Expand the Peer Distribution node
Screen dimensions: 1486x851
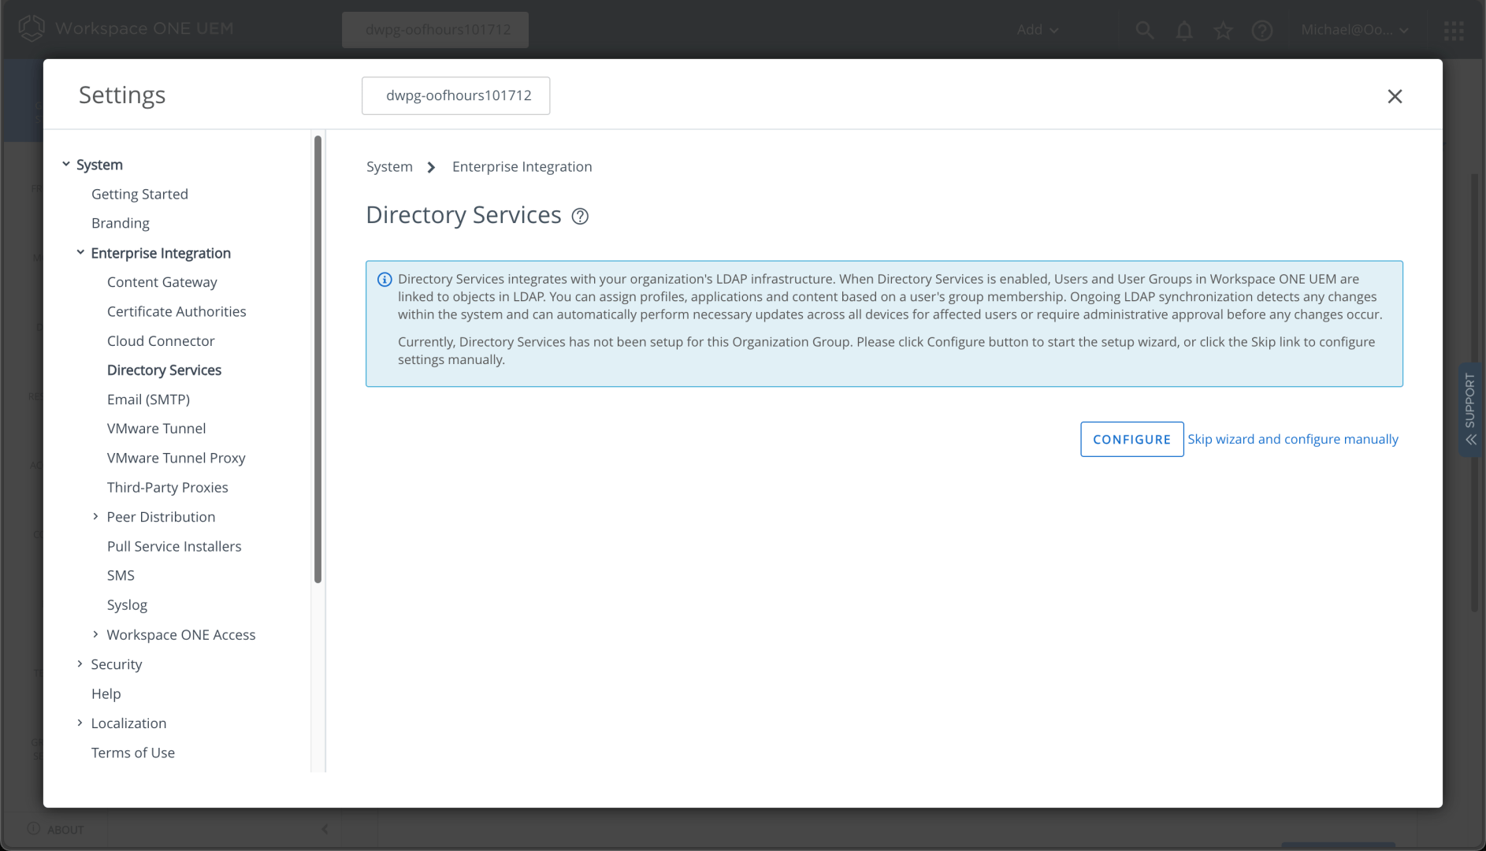tap(95, 516)
